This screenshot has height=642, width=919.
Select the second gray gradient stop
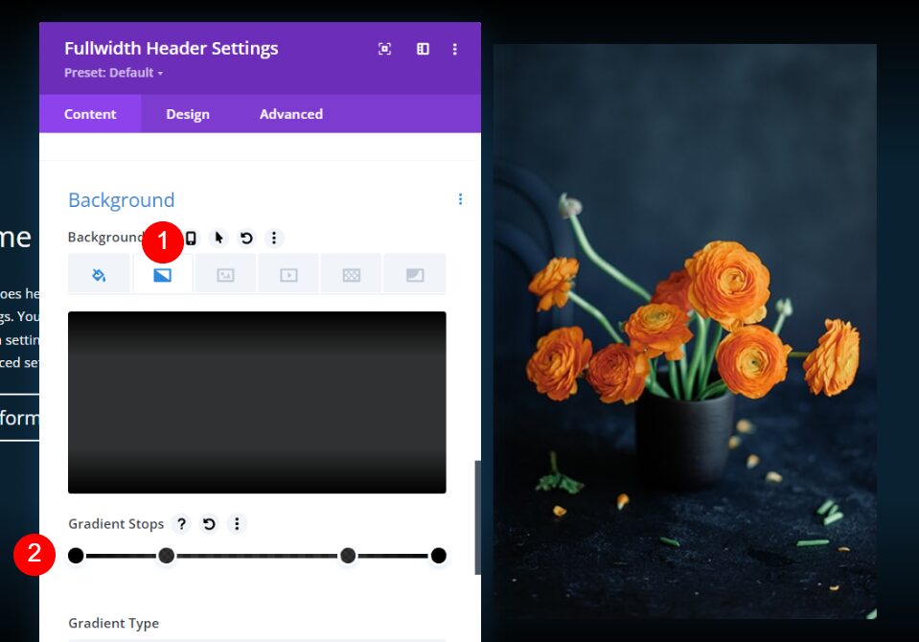coord(167,555)
